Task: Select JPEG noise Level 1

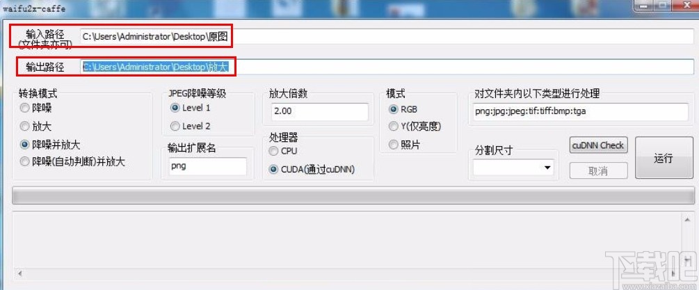Action: tap(191, 108)
